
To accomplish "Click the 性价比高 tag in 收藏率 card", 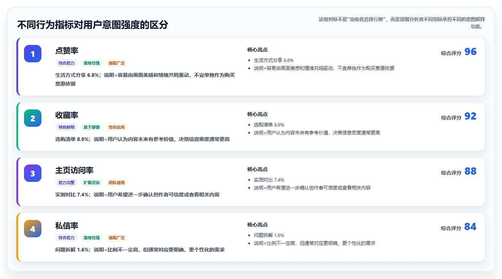I will click(117, 127).
